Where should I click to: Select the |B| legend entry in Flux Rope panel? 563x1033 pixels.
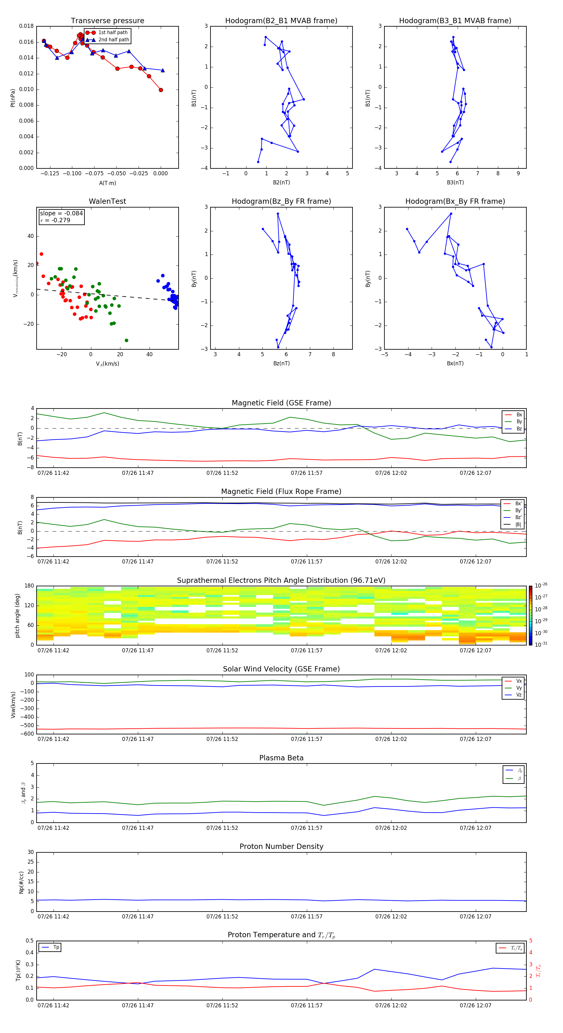[x=513, y=525]
